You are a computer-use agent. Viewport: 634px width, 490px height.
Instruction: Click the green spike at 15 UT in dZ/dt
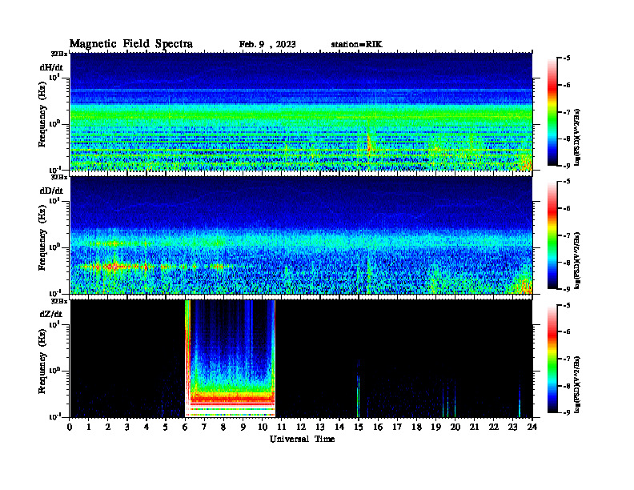coord(359,396)
